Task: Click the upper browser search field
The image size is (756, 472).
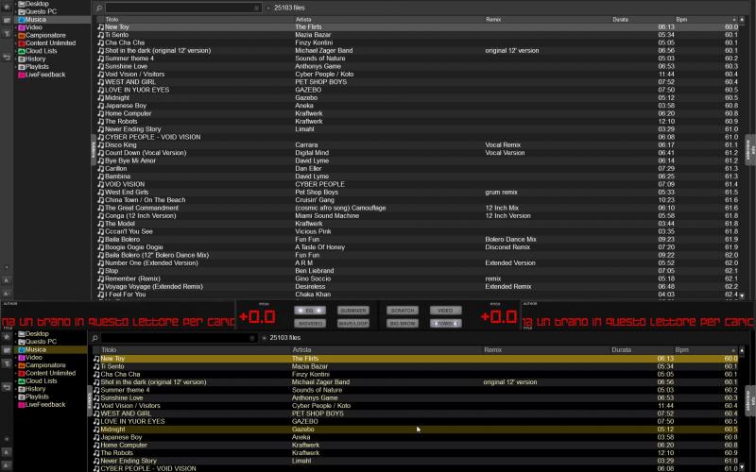Action: pos(183,8)
